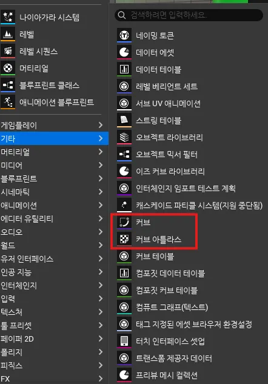Image resolution: width=268 pixels, height=384 pixels.
Task: Expand the 미디어 submenu arrow
Action: 101,165
